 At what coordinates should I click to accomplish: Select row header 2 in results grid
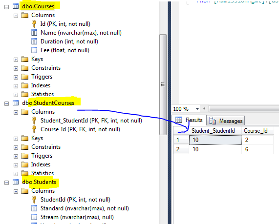click(181, 149)
